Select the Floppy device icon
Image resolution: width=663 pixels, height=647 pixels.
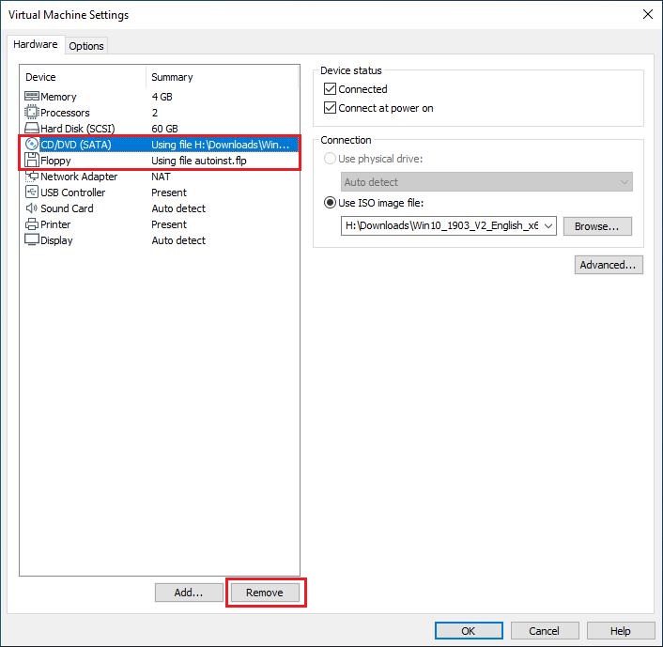point(31,161)
